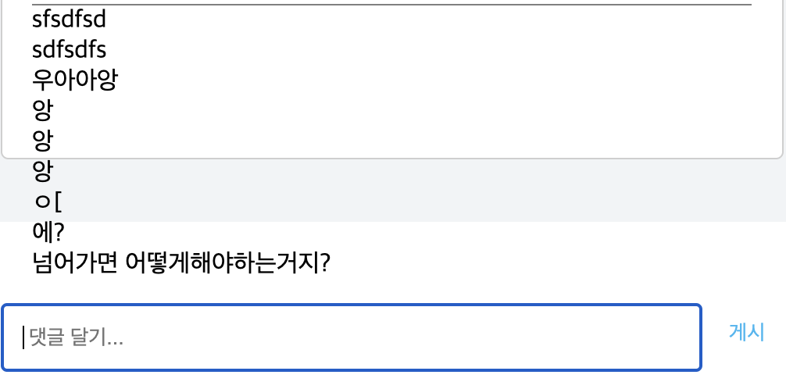Click the 앙 comment on gray background

[42, 171]
